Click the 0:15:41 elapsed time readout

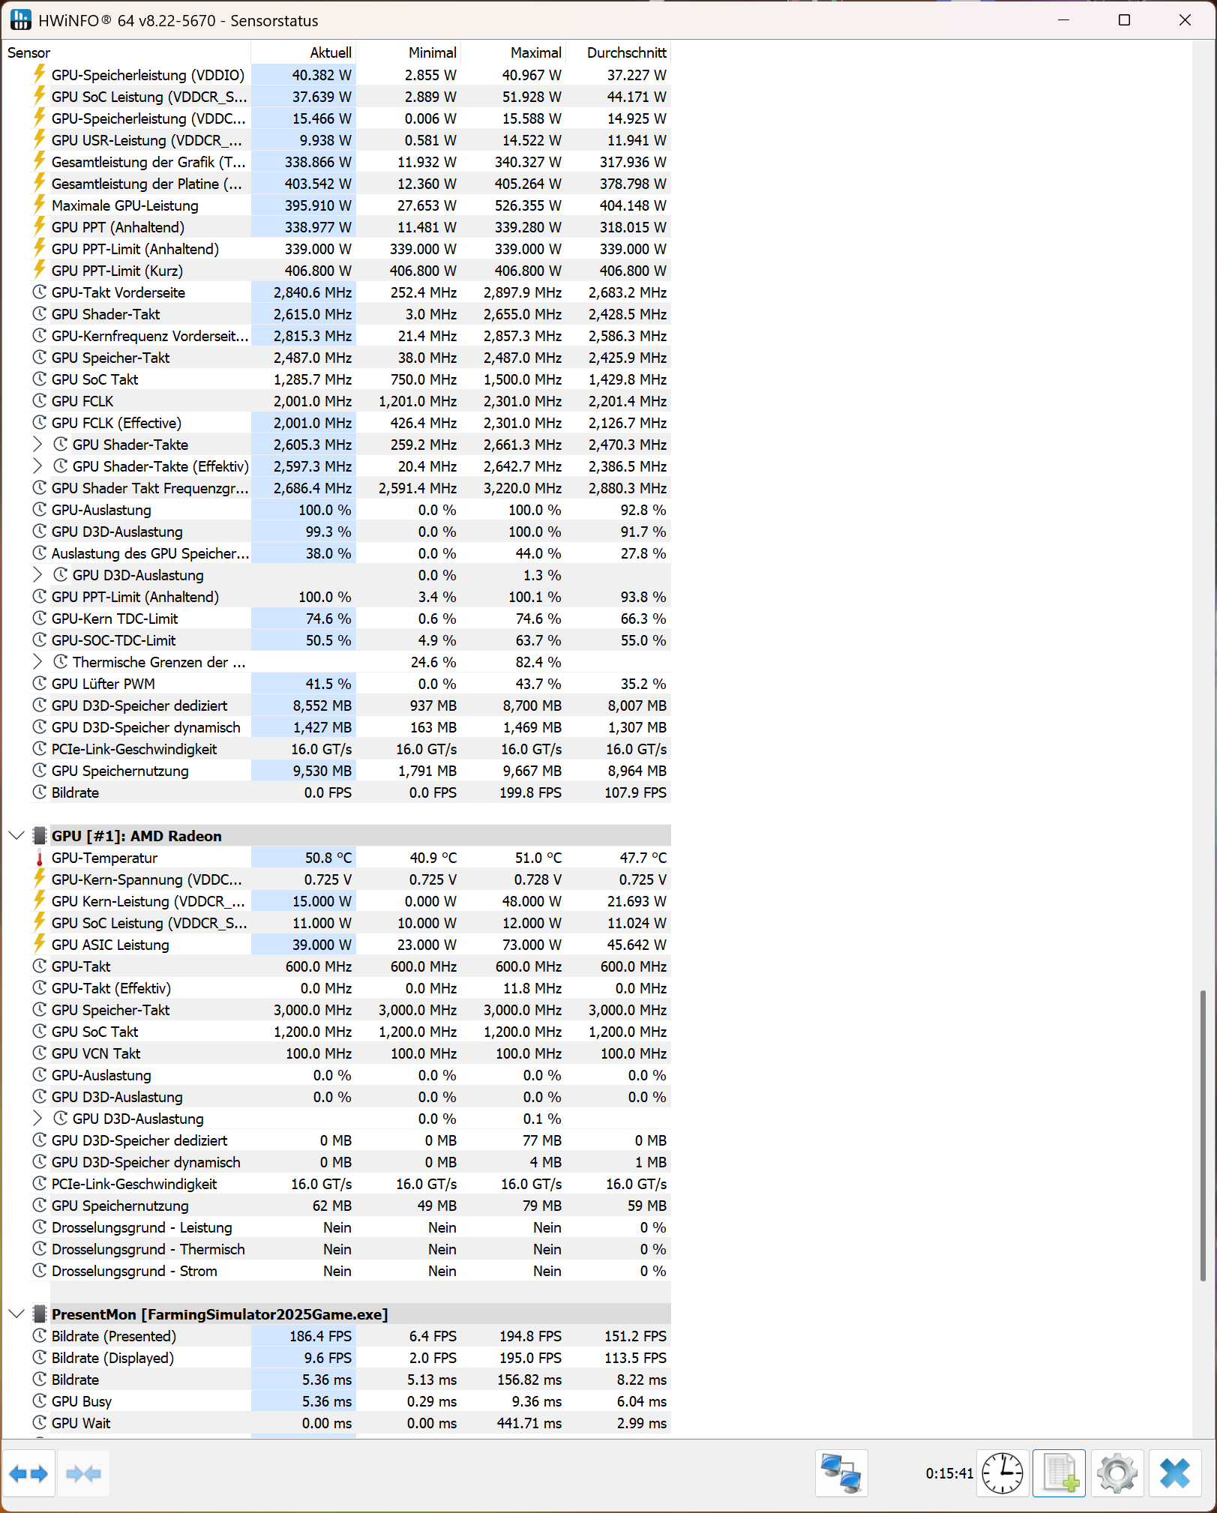click(949, 1473)
